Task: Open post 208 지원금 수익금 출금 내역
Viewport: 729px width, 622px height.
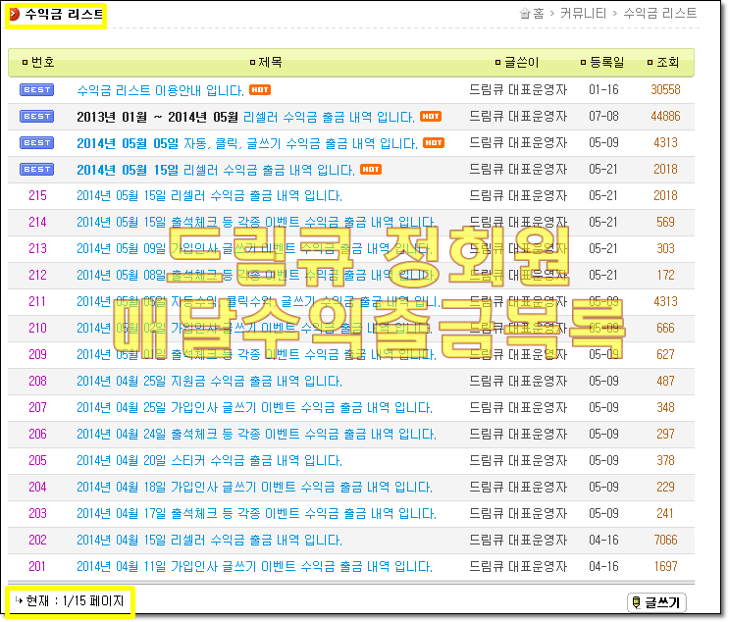Action: click(x=209, y=382)
